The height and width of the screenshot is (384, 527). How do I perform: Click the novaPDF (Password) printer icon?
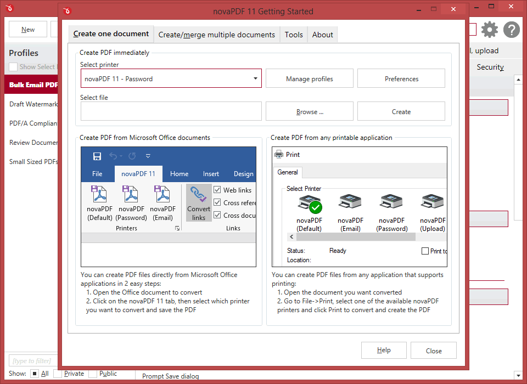point(131,197)
